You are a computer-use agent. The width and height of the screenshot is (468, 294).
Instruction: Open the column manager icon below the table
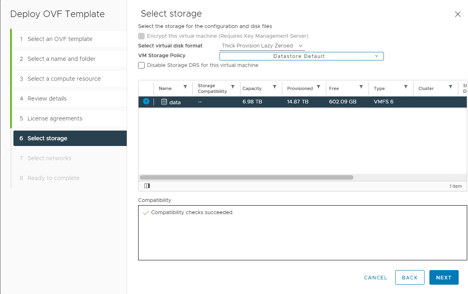[x=147, y=185]
